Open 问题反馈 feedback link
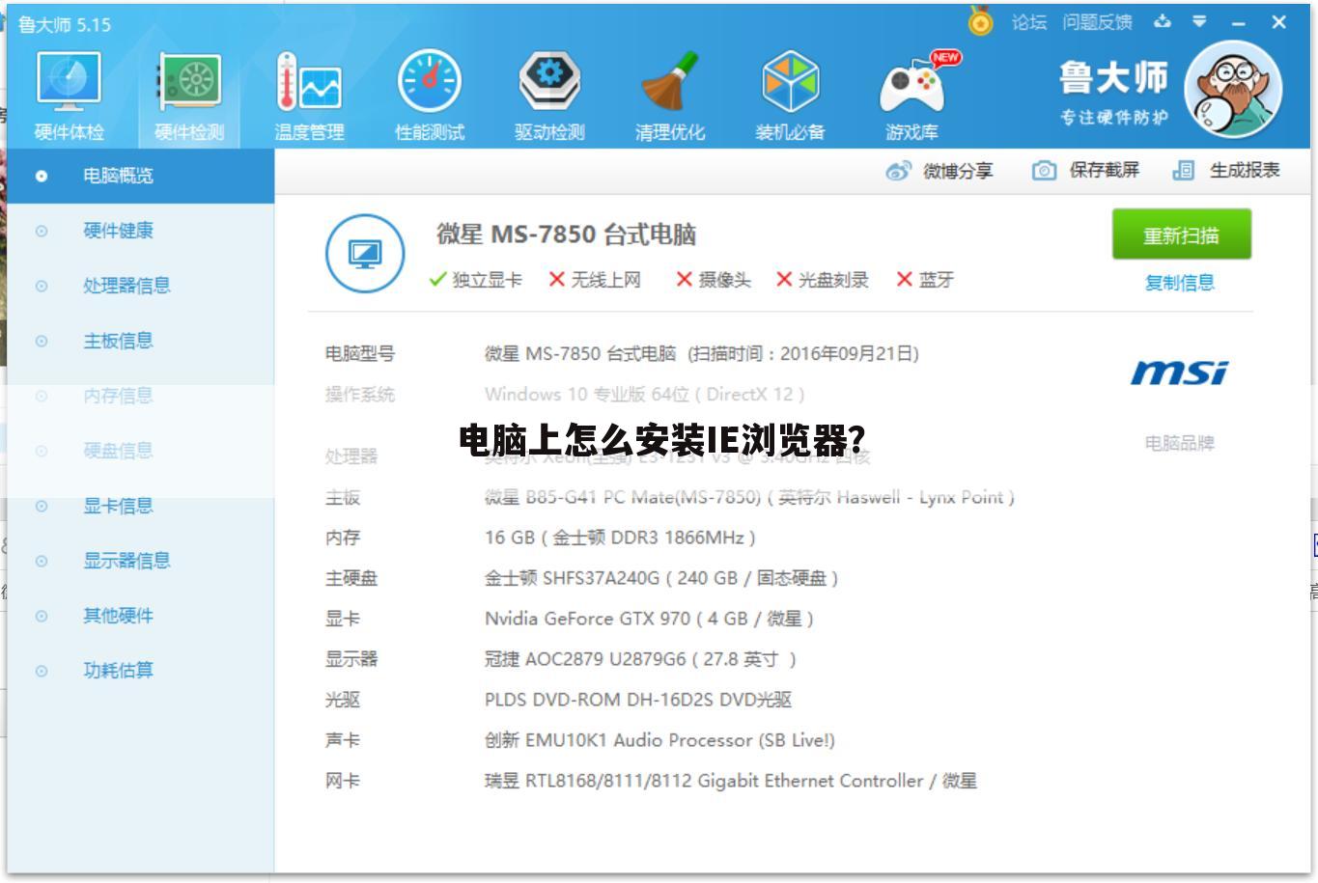This screenshot has height=883, width=1318. point(1097,22)
